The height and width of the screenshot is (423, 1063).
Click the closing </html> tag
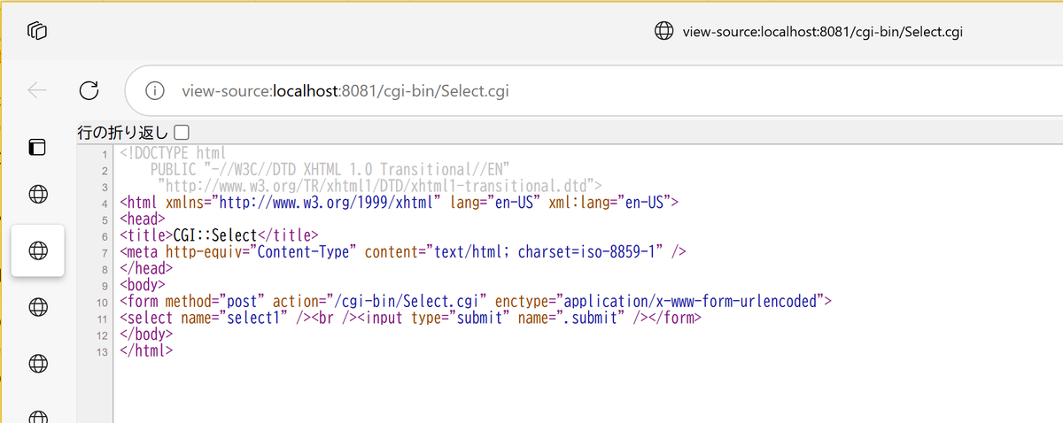tap(145, 351)
